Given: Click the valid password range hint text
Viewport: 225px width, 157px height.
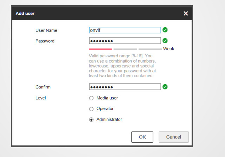Looking at the screenshot, I should pyautogui.click(x=121, y=66).
